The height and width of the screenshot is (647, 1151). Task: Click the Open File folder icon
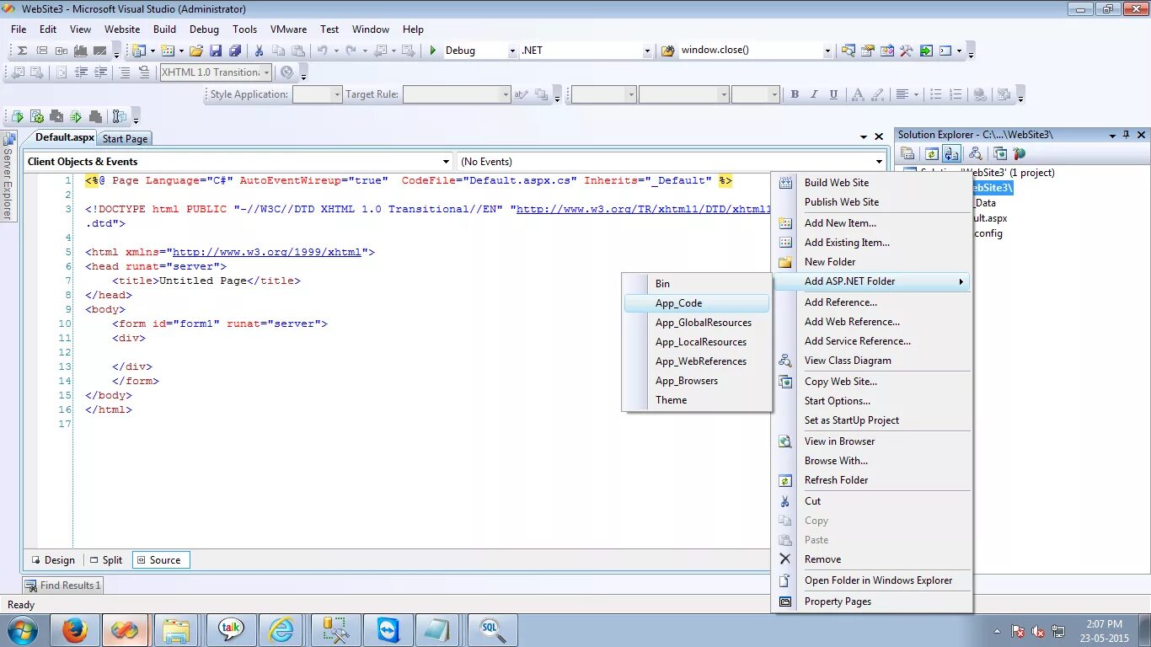click(196, 51)
